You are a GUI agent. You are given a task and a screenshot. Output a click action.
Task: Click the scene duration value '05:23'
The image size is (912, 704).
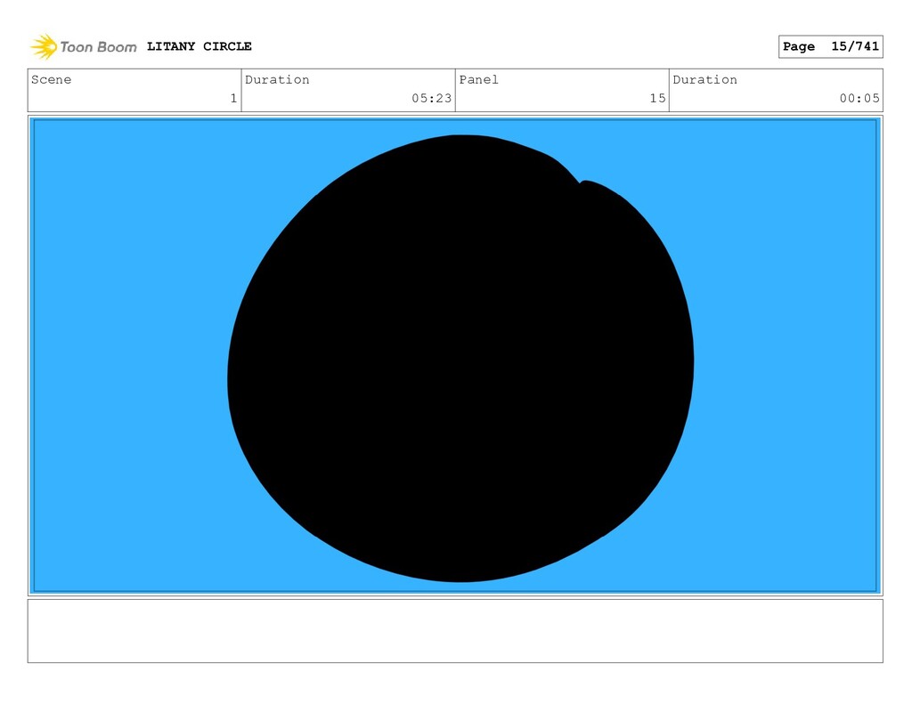click(432, 98)
